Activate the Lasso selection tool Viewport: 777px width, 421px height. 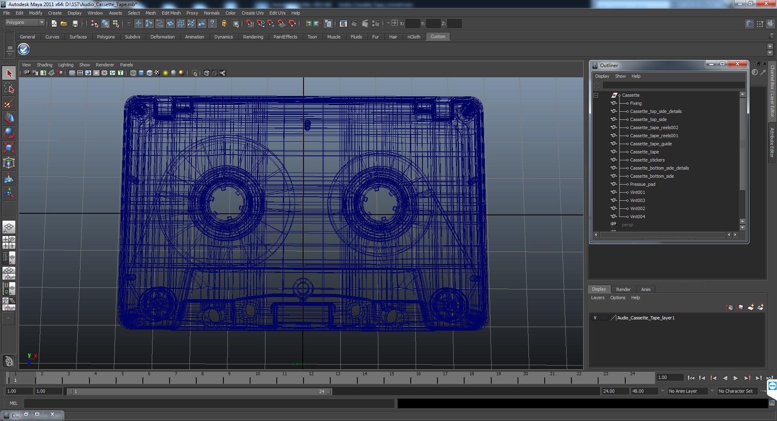9,88
